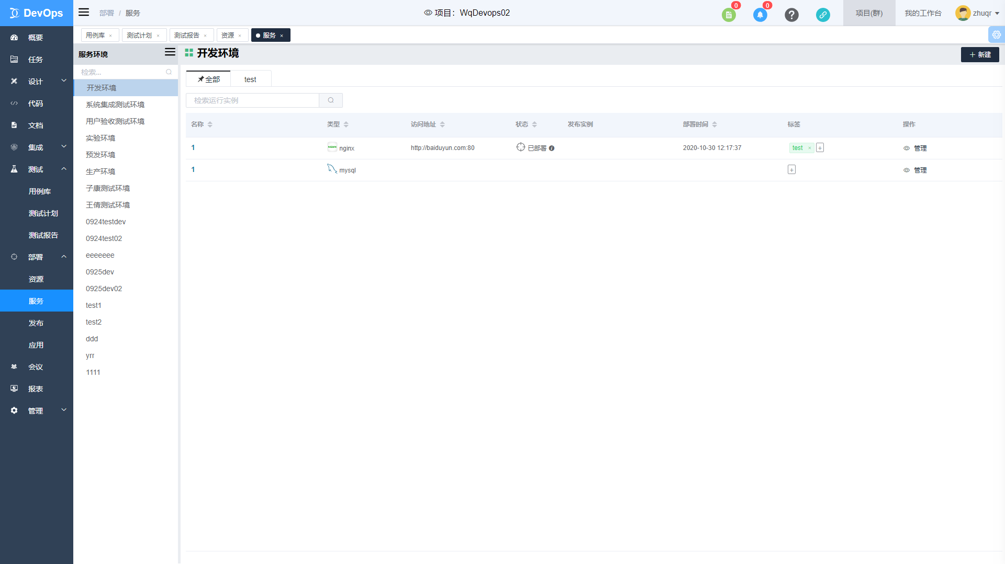Click the teal link icon in header
Viewport: 1005px width, 564px height.
coord(823,15)
